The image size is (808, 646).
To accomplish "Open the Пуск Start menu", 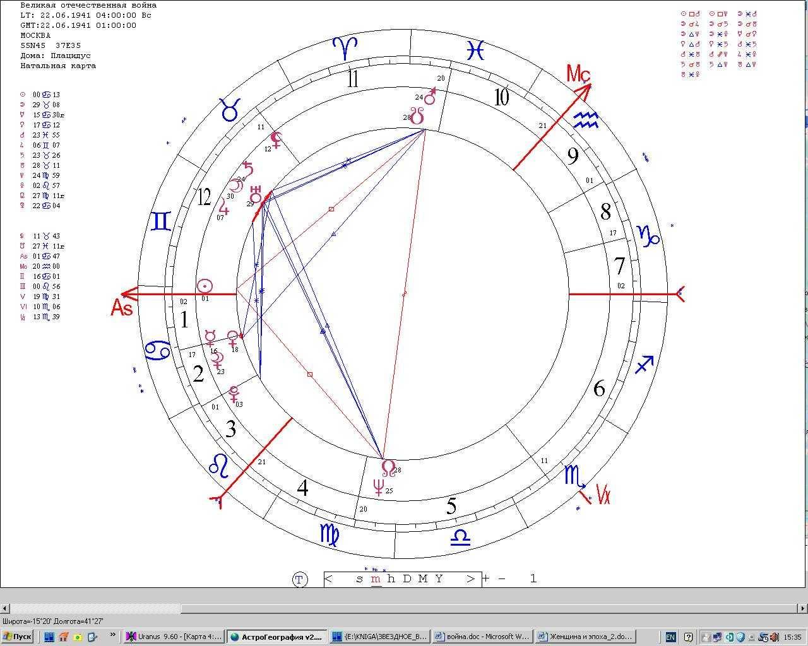I will pyautogui.click(x=18, y=637).
